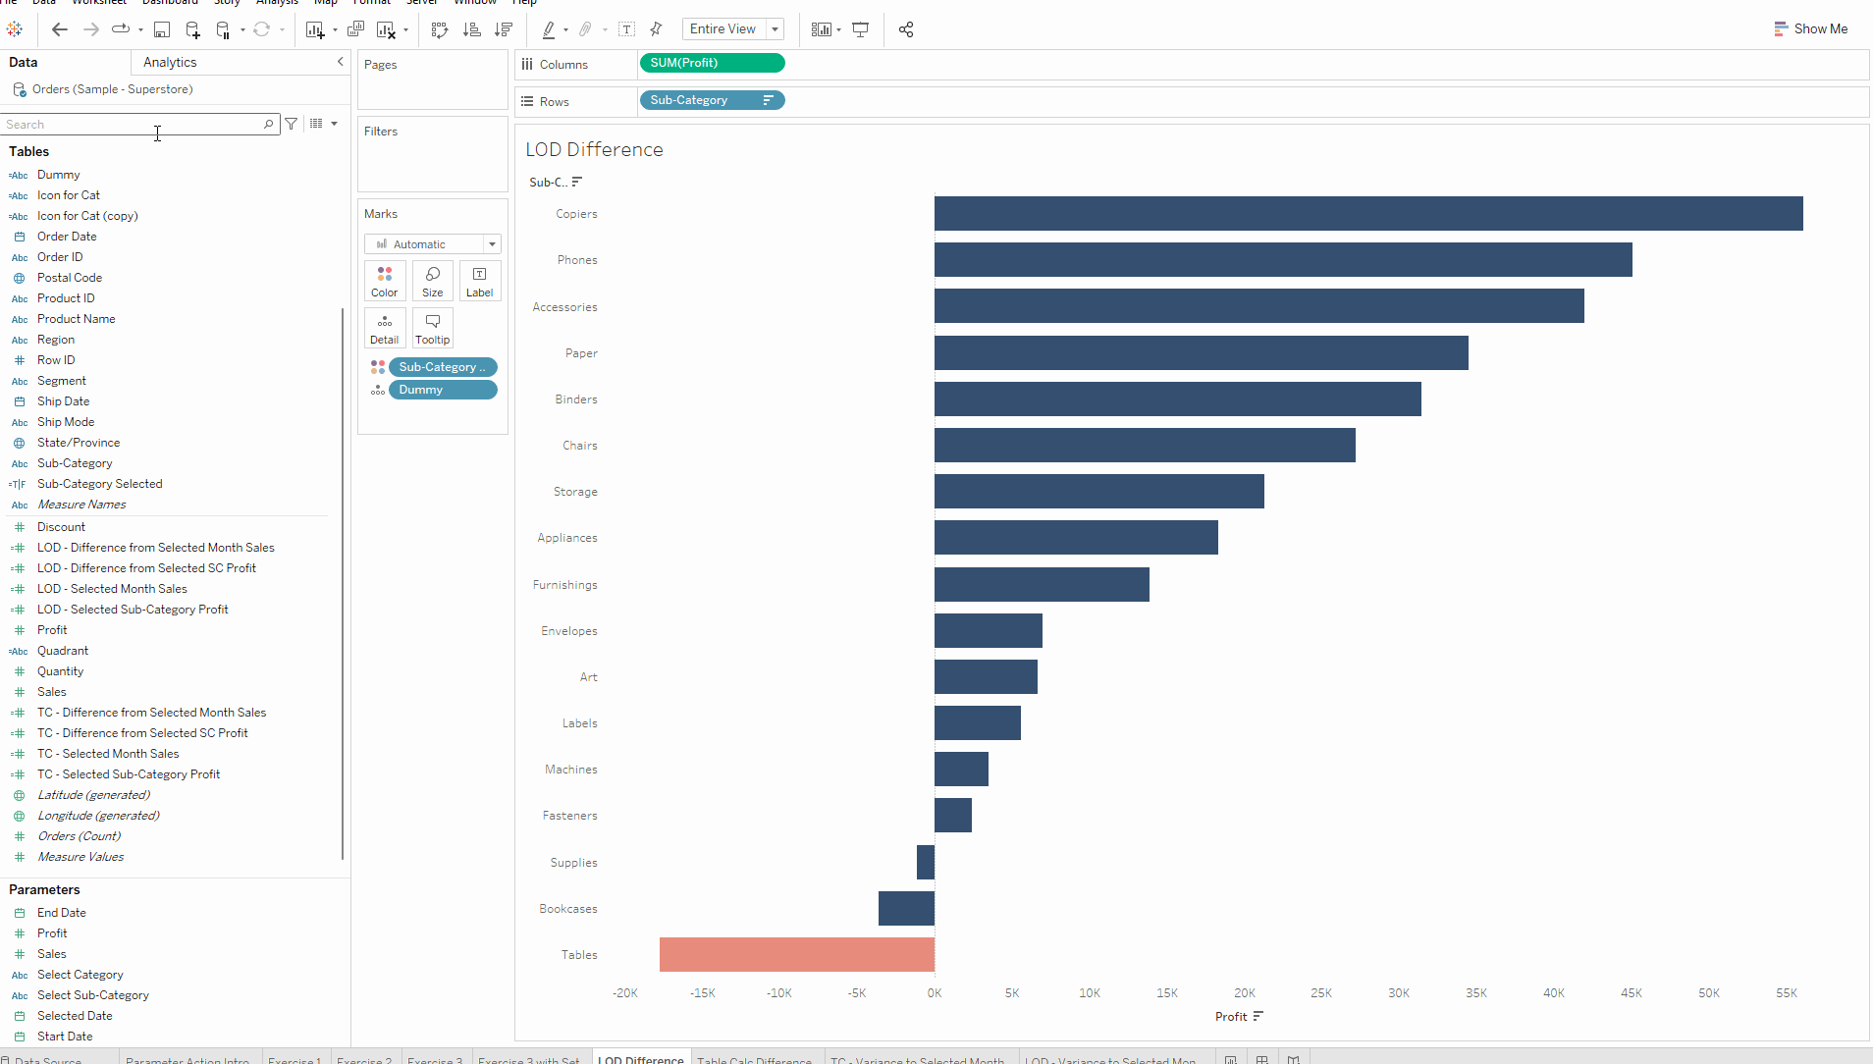
Task: Select the dark blue Copiers bar
Action: (1368, 214)
